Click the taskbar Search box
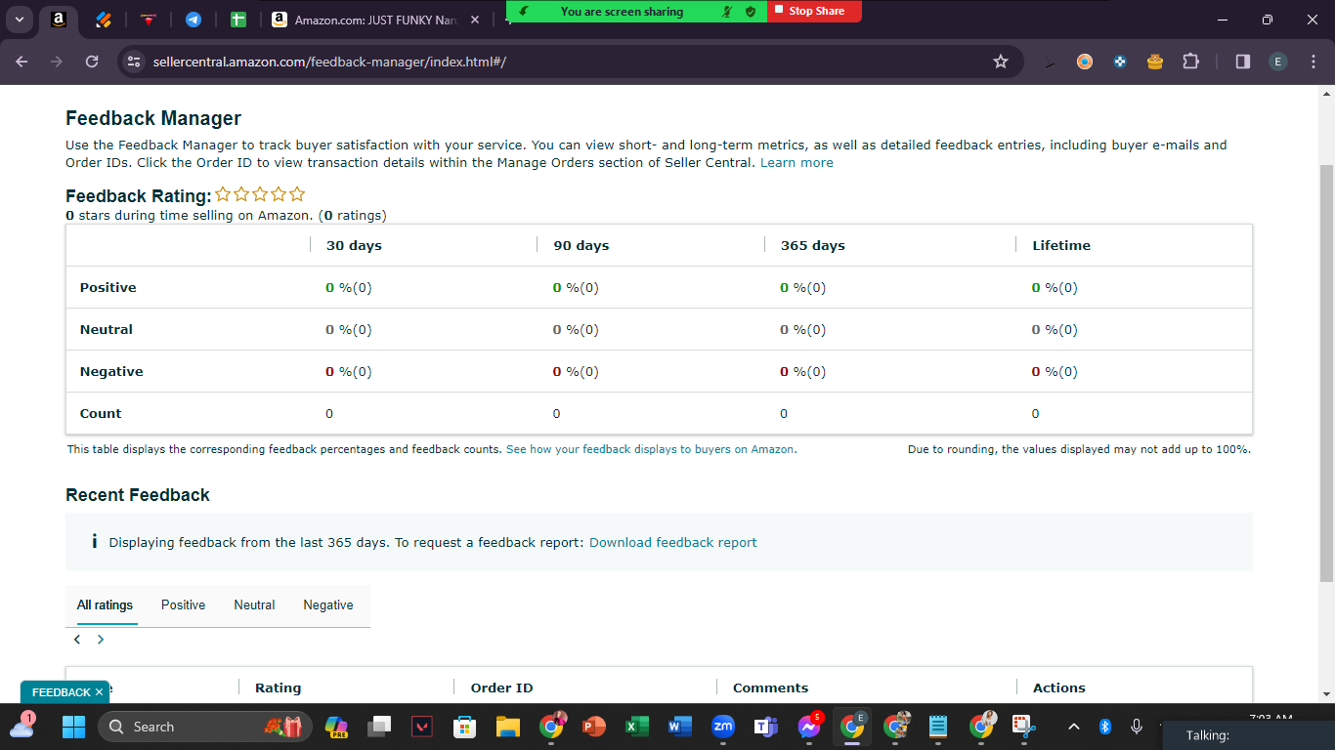The image size is (1335, 750). tap(205, 727)
